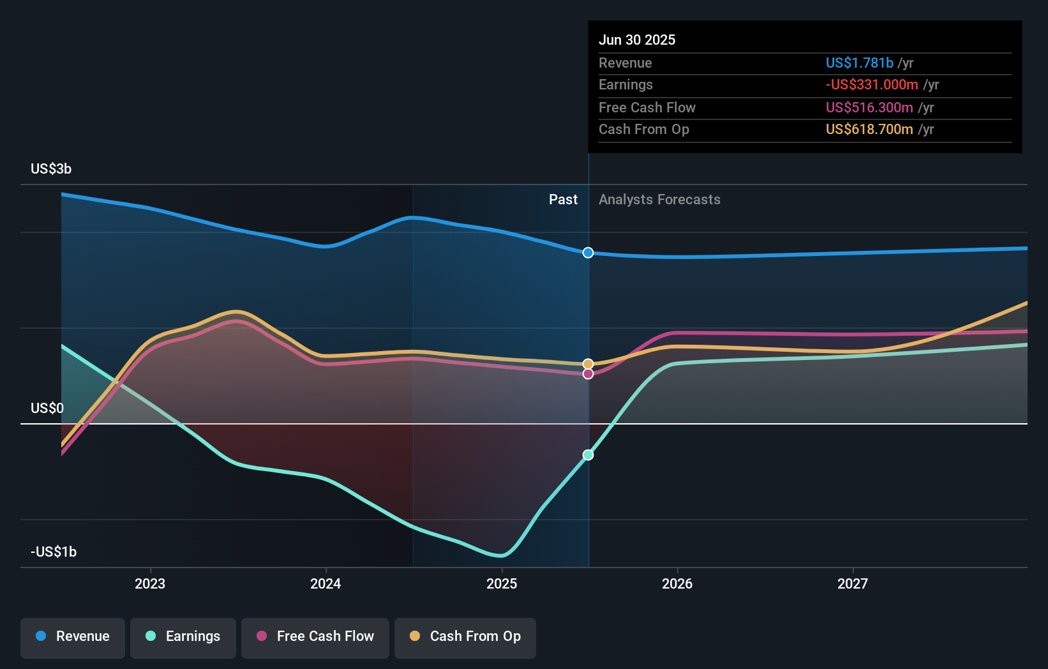Screen dimensions: 1048x669
Task: Click the Cash From Op legend dot icon
Action: pos(415,636)
